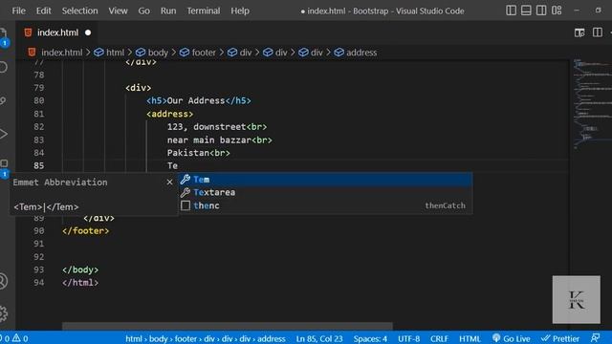Click Ln 85, Col 23 status item
612x344 pixels.
tap(318, 338)
